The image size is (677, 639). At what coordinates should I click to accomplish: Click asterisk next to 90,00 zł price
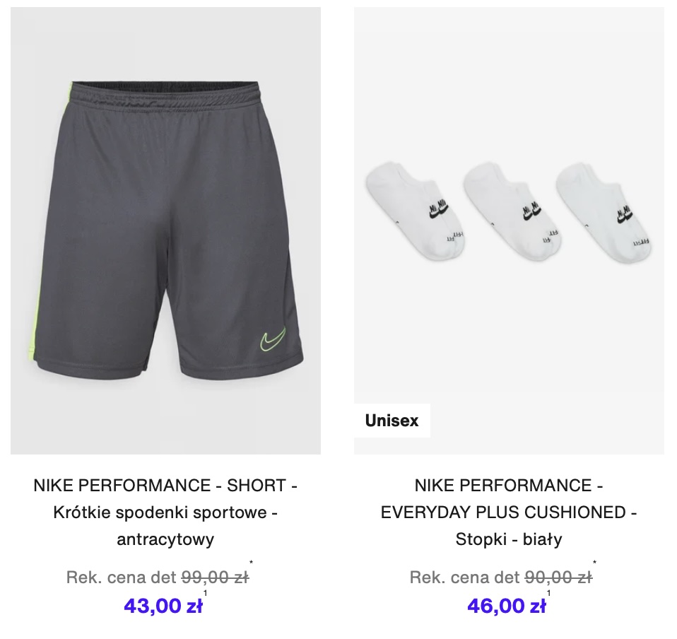click(594, 562)
